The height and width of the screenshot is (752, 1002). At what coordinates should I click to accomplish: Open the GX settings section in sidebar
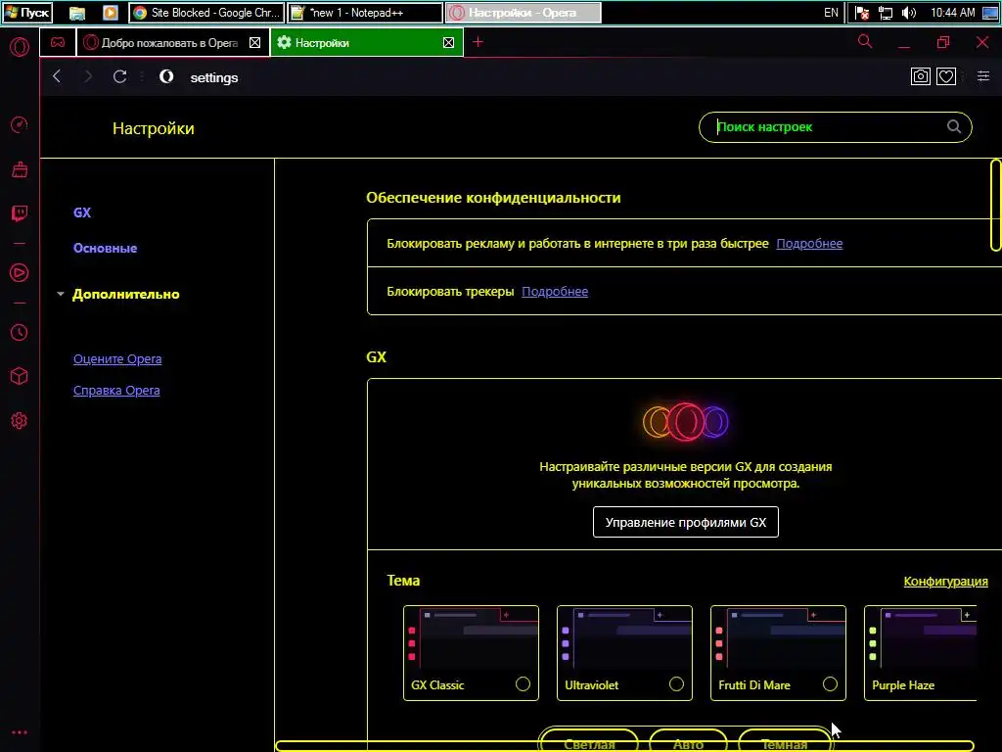(x=82, y=212)
